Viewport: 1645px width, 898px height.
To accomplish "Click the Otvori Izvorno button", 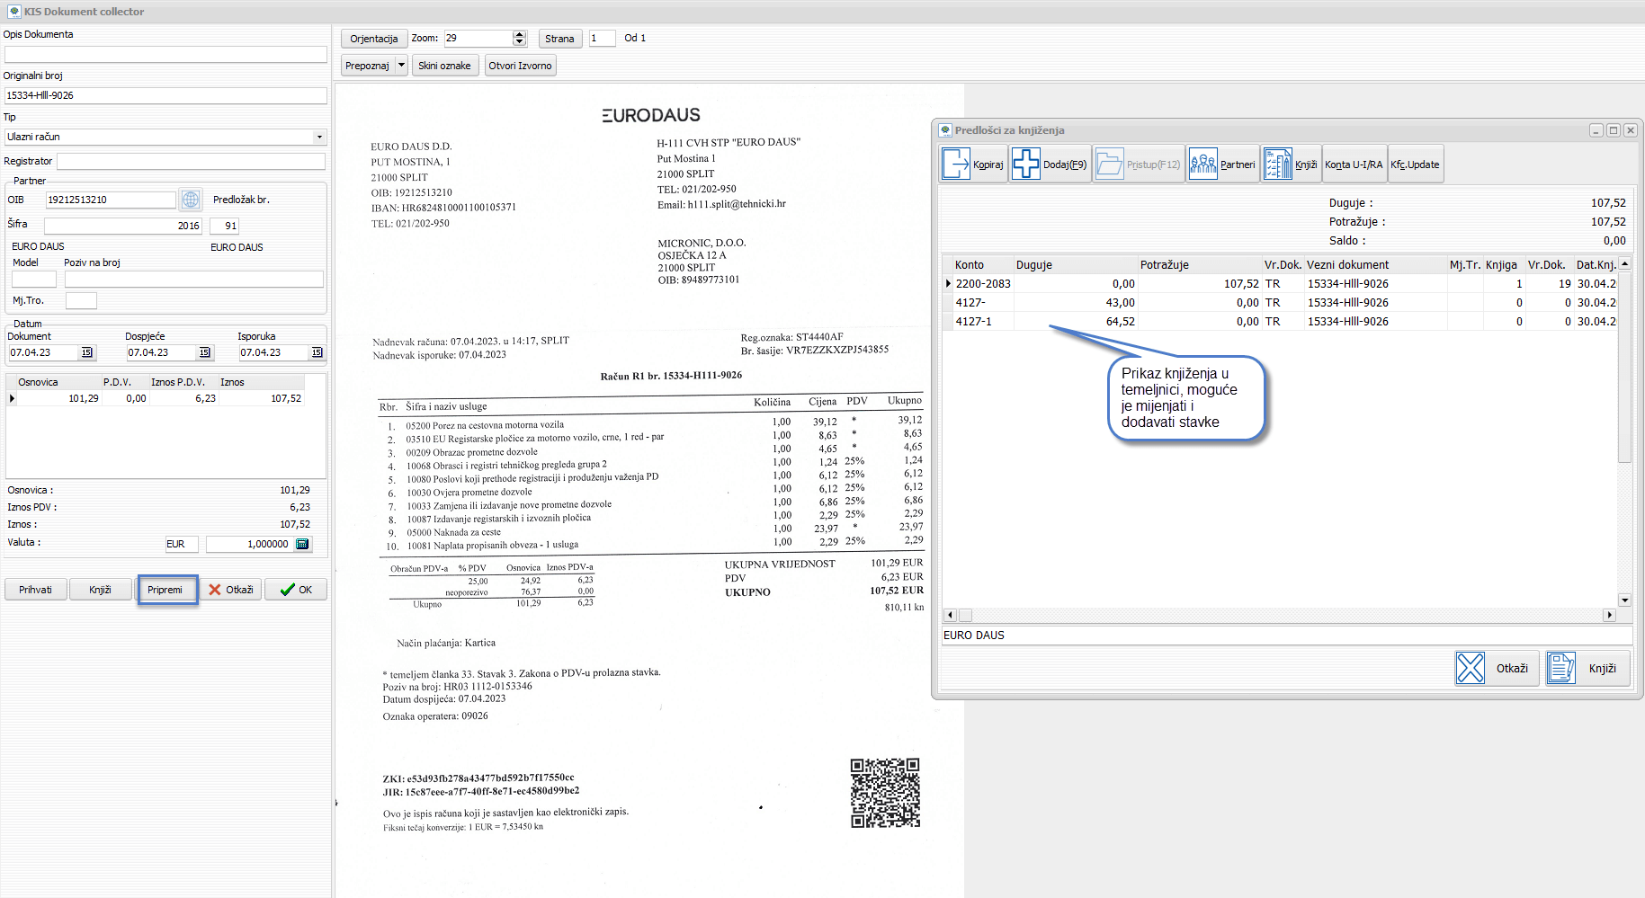I will pyautogui.click(x=520, y=66).
